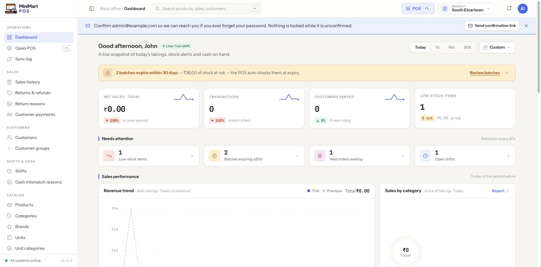Go to Dashboard in the sidebar
Screen dimensions: 541x267
click(39, 37)
